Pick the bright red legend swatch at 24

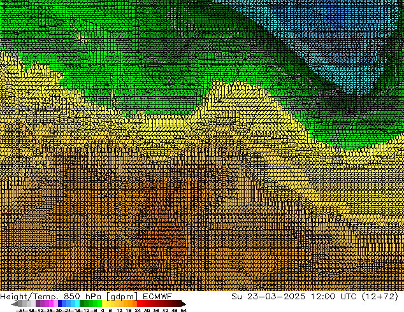[x=139, y=303]
